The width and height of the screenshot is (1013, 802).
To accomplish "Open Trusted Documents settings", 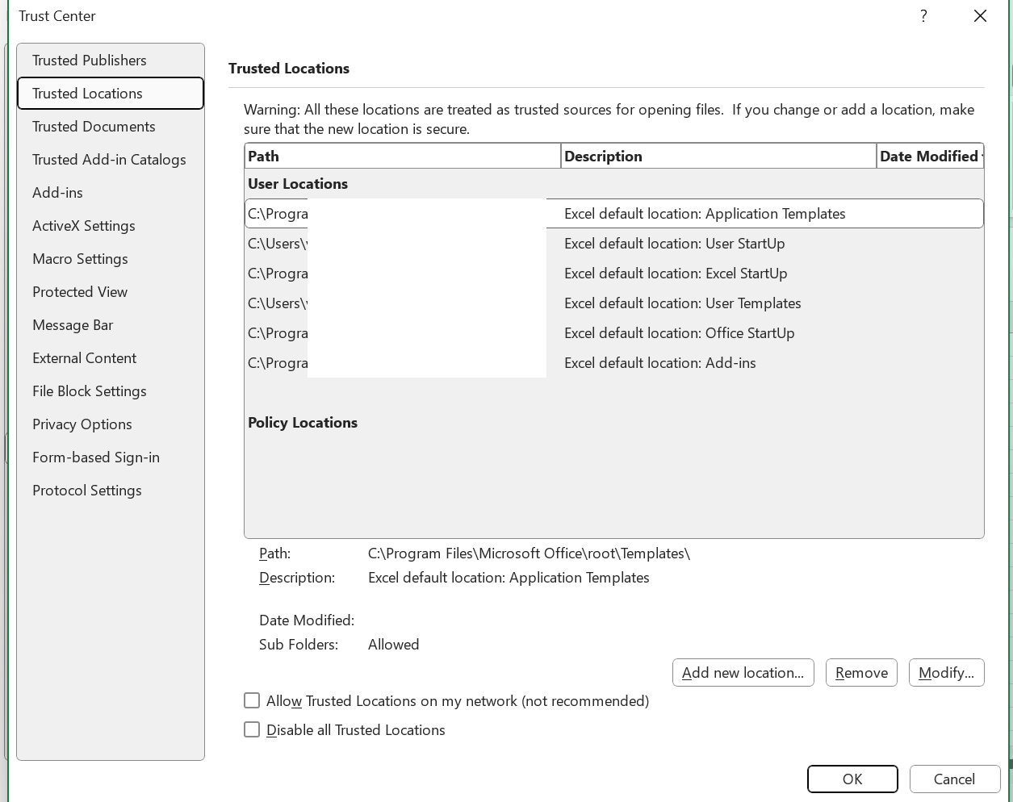I will click(111, 127).
